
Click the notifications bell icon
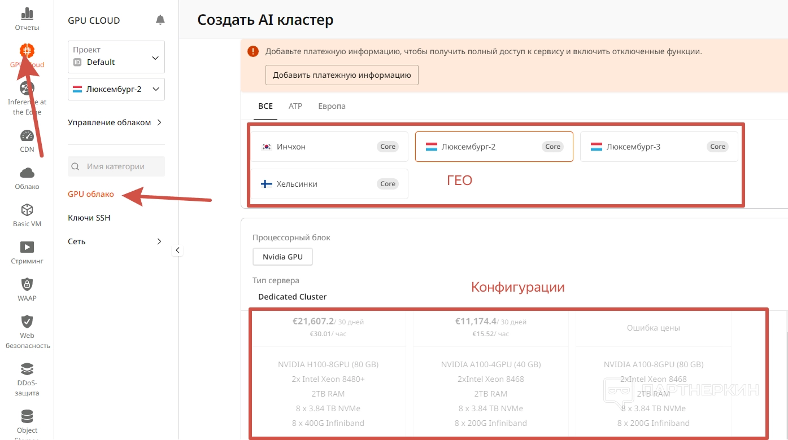(160, 20)
